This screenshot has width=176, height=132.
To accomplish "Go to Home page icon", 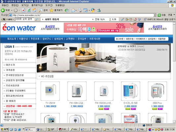I will [x=34, y=10].
